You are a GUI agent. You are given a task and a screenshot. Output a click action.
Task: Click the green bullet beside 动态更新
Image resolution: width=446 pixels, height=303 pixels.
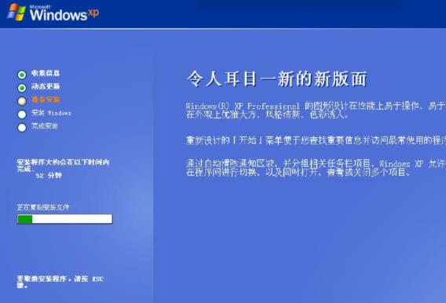[x=22, y=88]
